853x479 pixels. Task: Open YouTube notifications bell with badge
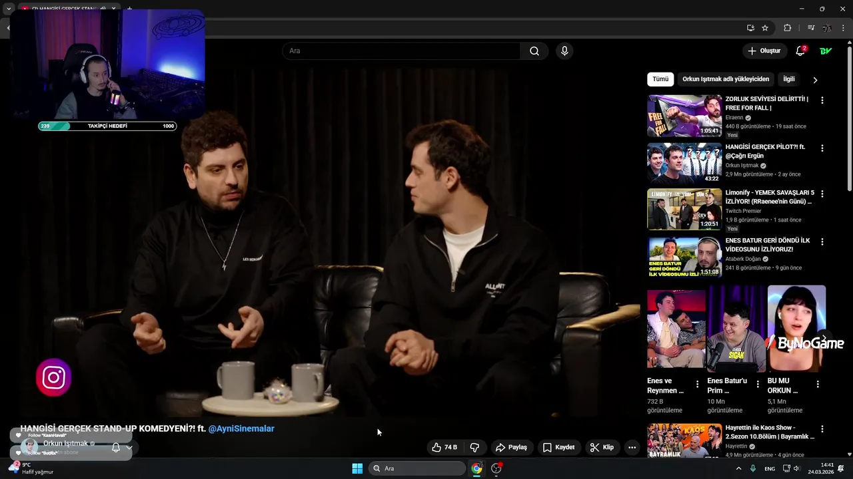[x=800, y=51]
